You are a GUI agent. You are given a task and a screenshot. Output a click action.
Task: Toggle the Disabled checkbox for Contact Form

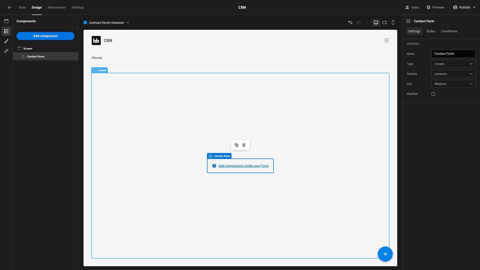click(433, 94)
